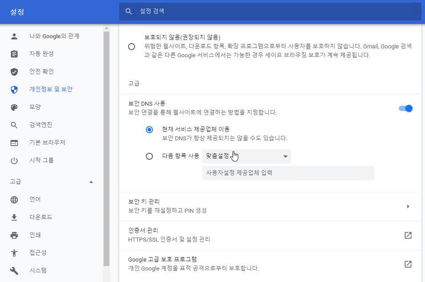This screenshot has width=425, height=282.
Task: Click the clipboard icon for 자동 완성
Action: tap(14, 54)
